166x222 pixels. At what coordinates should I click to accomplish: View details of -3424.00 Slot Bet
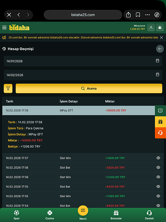point(158,167)
